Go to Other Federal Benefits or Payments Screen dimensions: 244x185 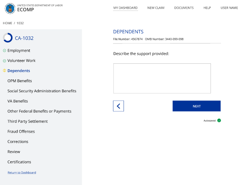point(39,111)
